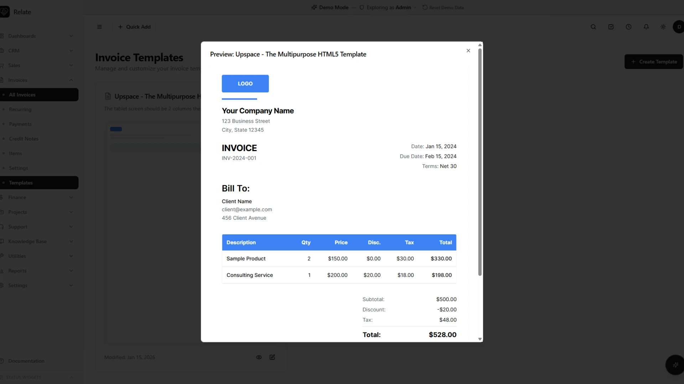Open the search icon in top bar
Image resolution: width=684 pixels, height=384 pixels.
[x=593, y=27]
